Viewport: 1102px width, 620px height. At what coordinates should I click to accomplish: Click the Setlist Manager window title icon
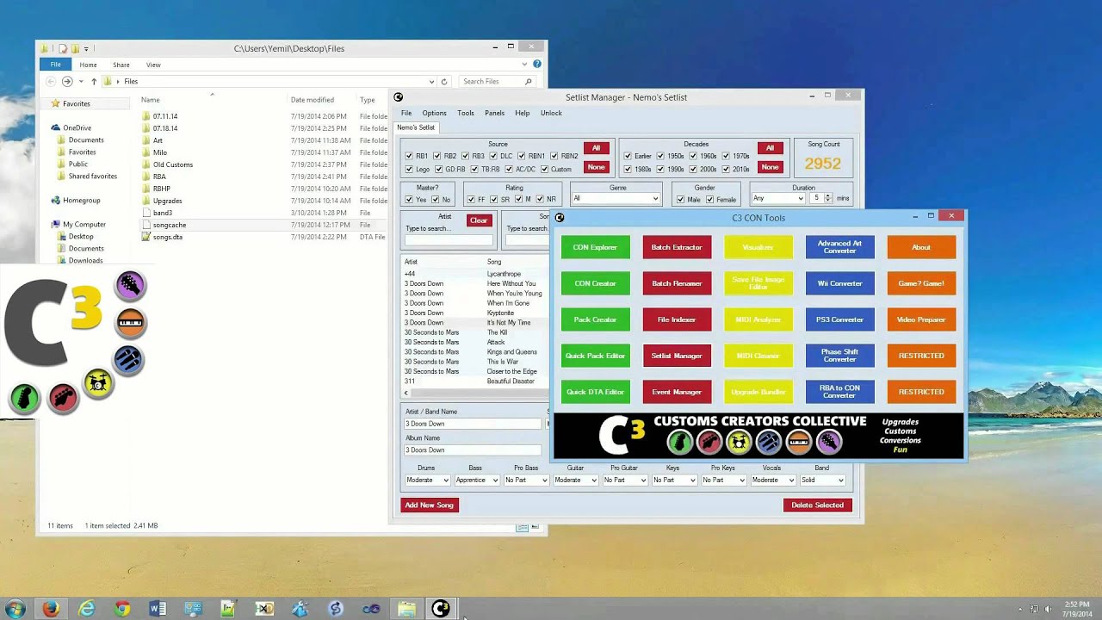(398, 97)
